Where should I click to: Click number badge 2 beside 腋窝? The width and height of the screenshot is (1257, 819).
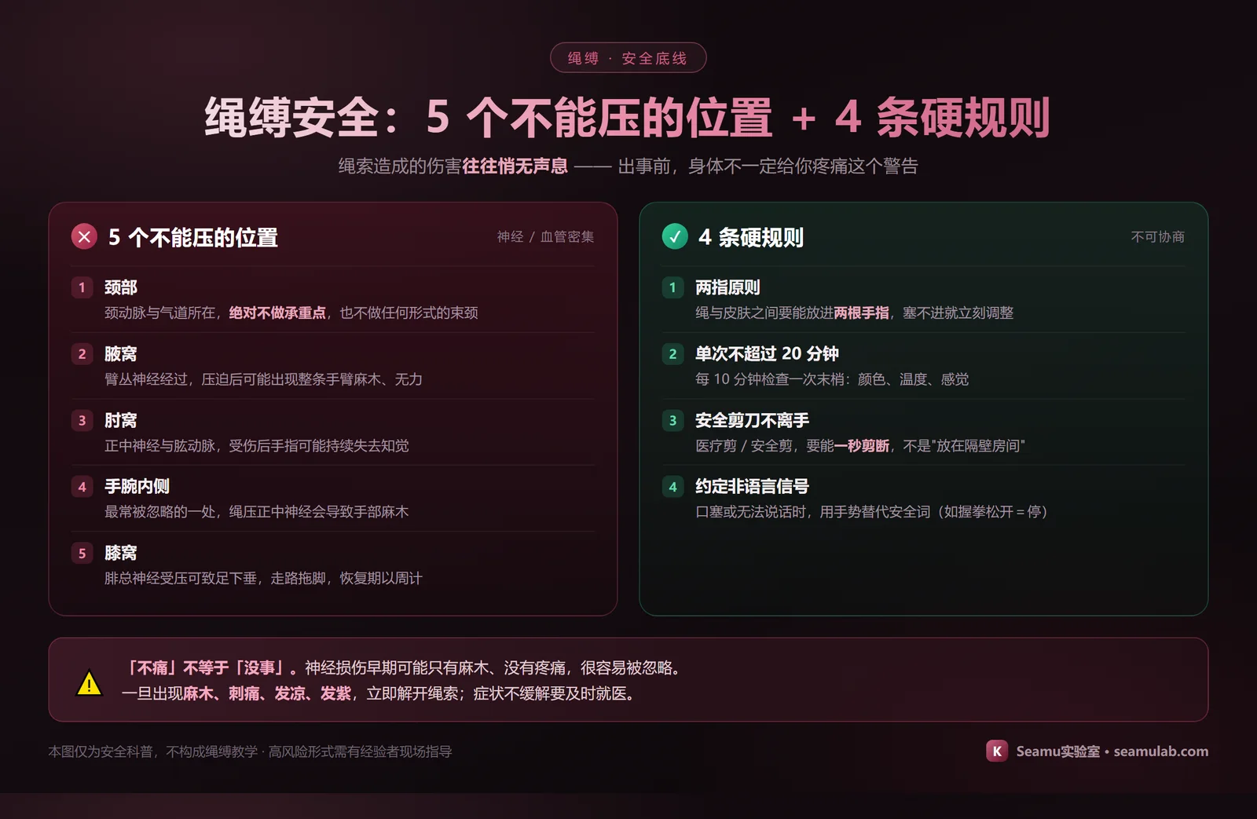tap(82, 354)
